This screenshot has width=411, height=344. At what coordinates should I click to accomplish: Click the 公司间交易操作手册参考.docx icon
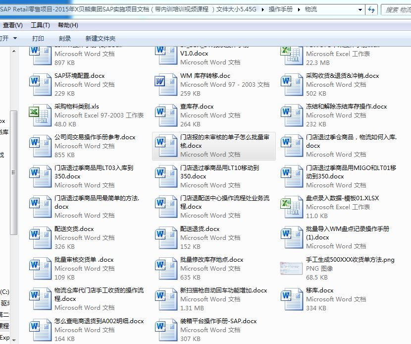(x=40, y=146)
